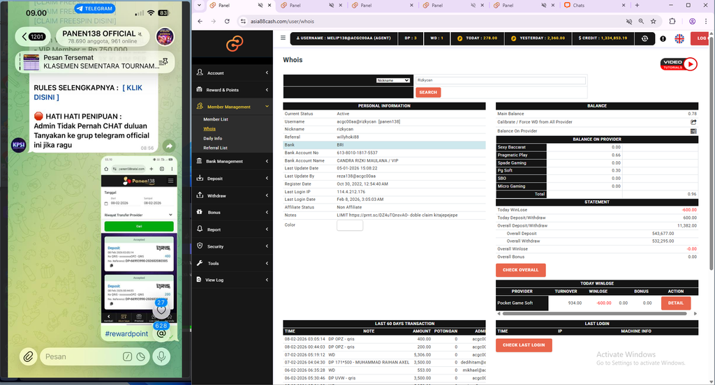Tap the #rewardpoint hashtag in Telegram
Screen dimensions: 715x385
pos(126,334)
